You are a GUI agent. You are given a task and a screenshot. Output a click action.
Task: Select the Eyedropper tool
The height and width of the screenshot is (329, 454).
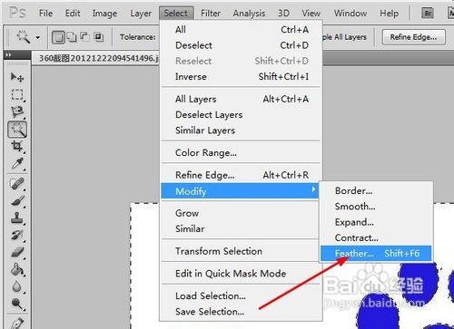[x=17, y=164]
